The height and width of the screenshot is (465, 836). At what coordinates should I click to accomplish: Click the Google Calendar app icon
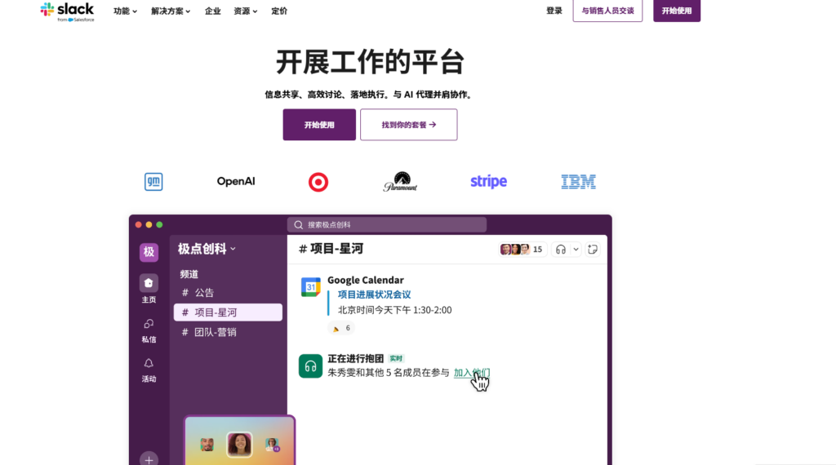(x=310, y=287)
